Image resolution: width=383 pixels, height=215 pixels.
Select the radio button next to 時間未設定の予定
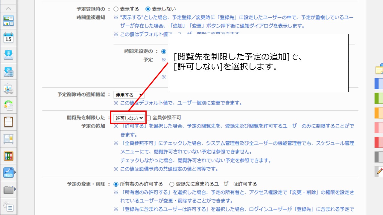pos(164,51)
